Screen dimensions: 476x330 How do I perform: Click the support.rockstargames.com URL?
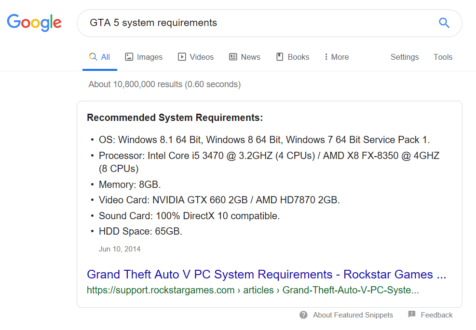tap(253, 290)
